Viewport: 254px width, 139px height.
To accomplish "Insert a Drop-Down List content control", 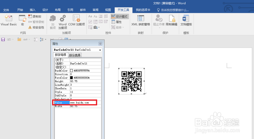I will tap(101, 22).
